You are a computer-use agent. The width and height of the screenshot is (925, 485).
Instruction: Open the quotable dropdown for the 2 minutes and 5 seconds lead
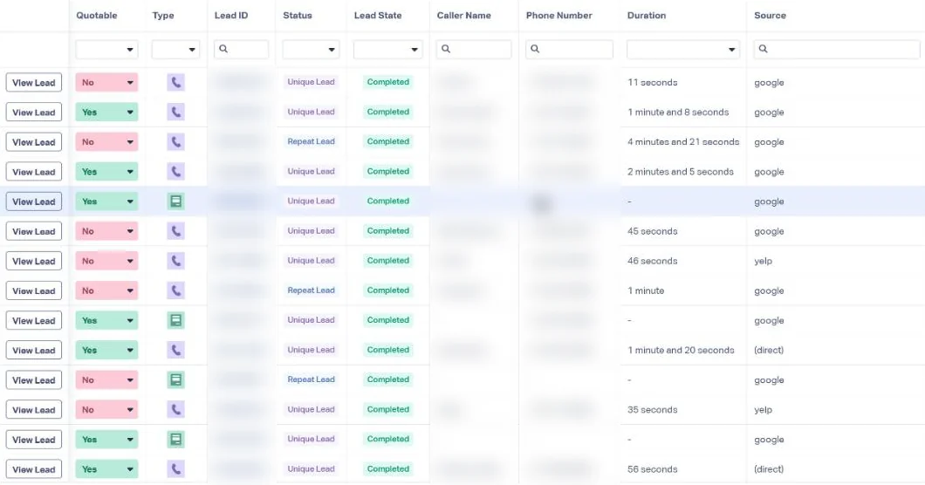[106, 172]
